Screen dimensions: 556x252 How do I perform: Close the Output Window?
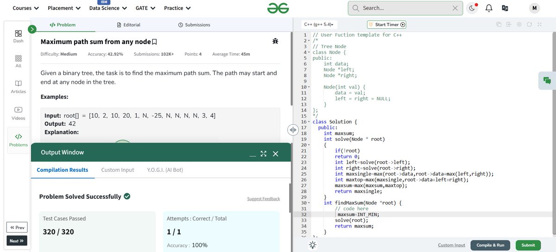275,154
